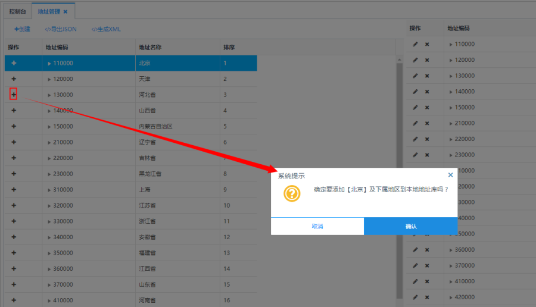
Task: Expand node 130000 in right panel
Action: pos(451,76)
